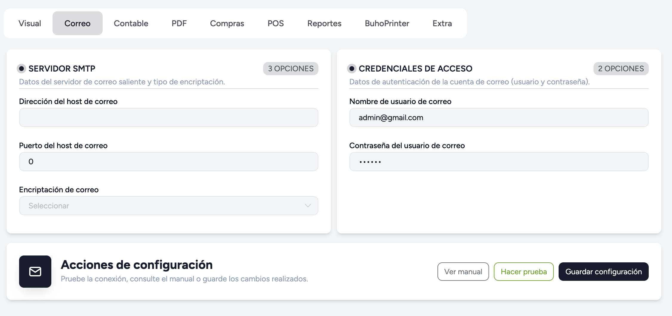The height and width of the screenshot is (316, 672).
Task: Click the 'Puerto del host de correo' label
Action: click(x=63, y=145)
